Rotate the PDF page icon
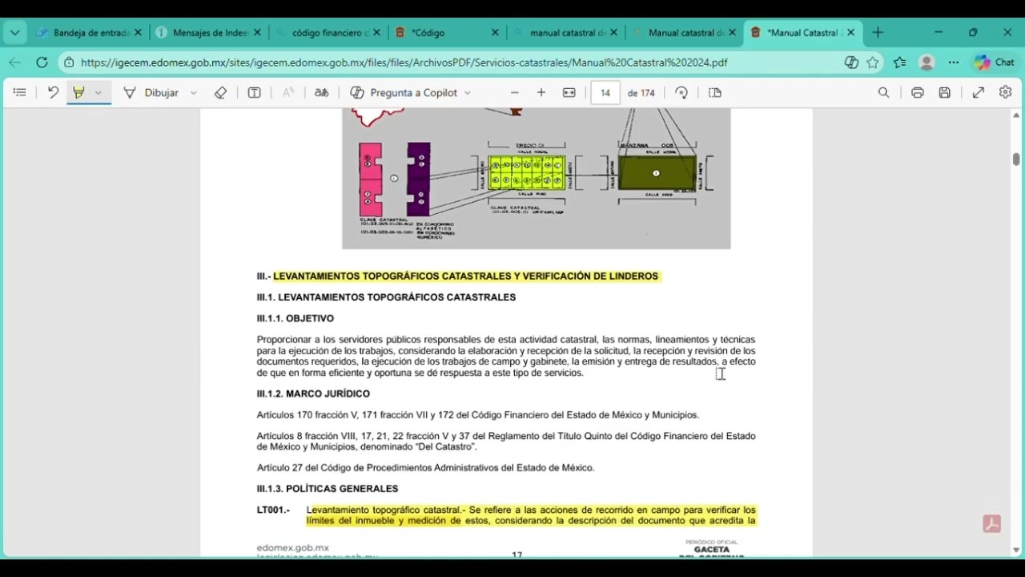Screen dimensions: 1025x577 (x=681, y=93)
